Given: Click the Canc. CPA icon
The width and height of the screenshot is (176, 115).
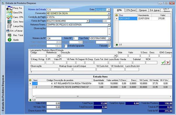Looking at the screenshot, I should [x=9, y=17].
